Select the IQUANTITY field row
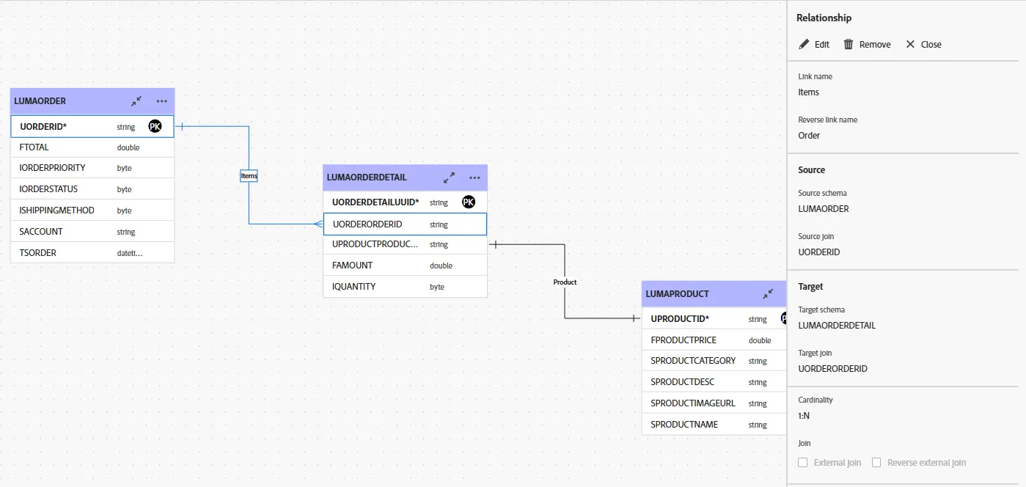This screenshot has height=487, width=1026. click(406, 287)
